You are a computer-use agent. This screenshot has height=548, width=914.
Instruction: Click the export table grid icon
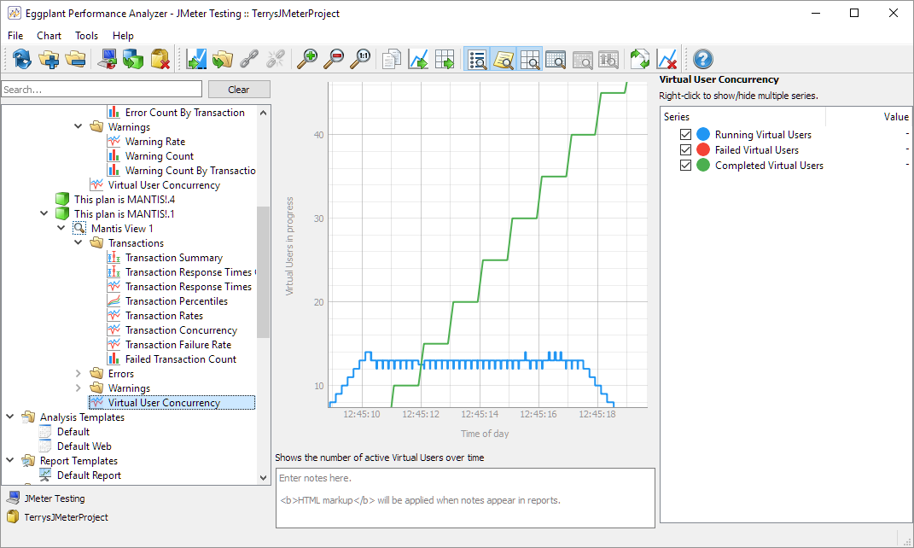445,59
